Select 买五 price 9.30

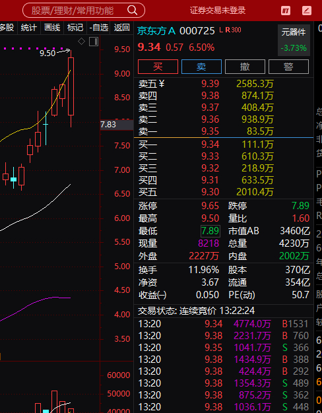(210, 192)
